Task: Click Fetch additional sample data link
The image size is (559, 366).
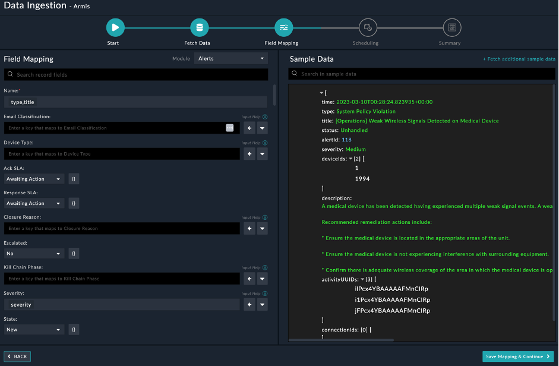Action: (519, 59)
